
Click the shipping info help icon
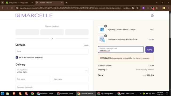[x=106, y=70]
